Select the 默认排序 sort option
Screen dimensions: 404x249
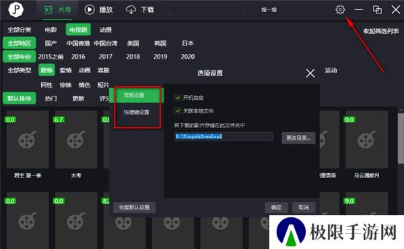coord(20,98)
